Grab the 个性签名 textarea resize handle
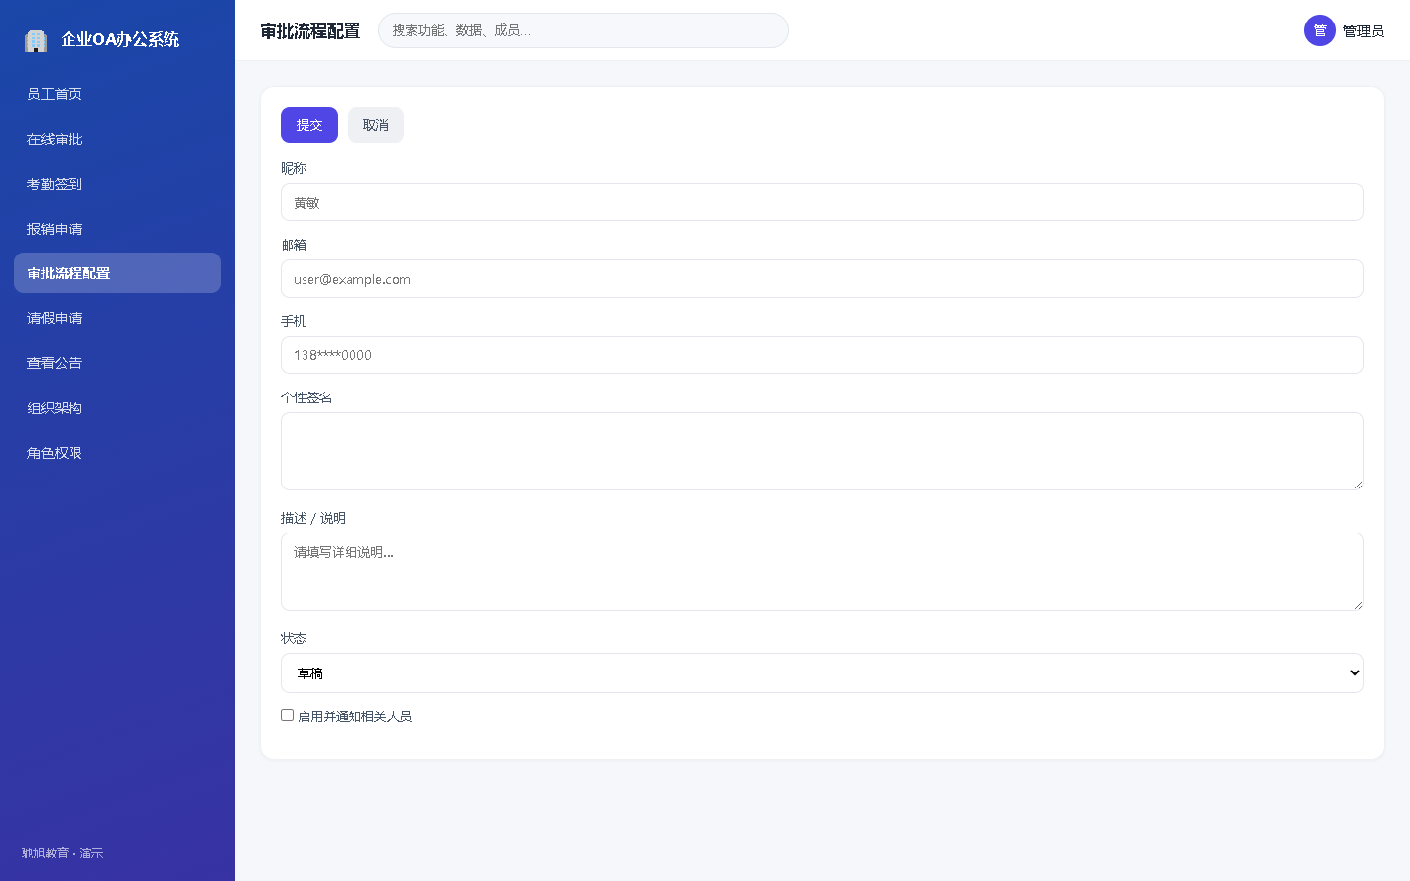The image size is (1410, 881). (1358, 485)
